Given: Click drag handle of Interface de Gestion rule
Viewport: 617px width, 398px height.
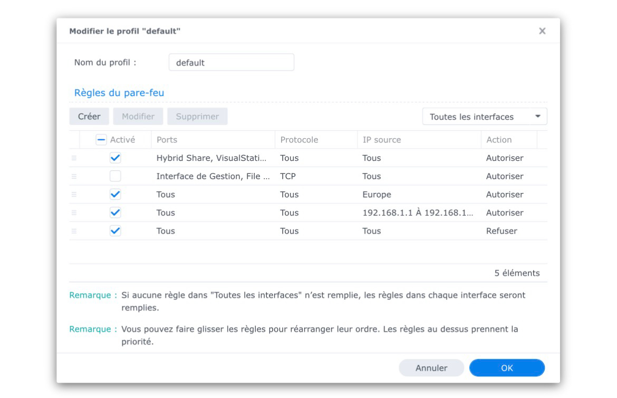Looking at the screenshot, I should point(74,177).
